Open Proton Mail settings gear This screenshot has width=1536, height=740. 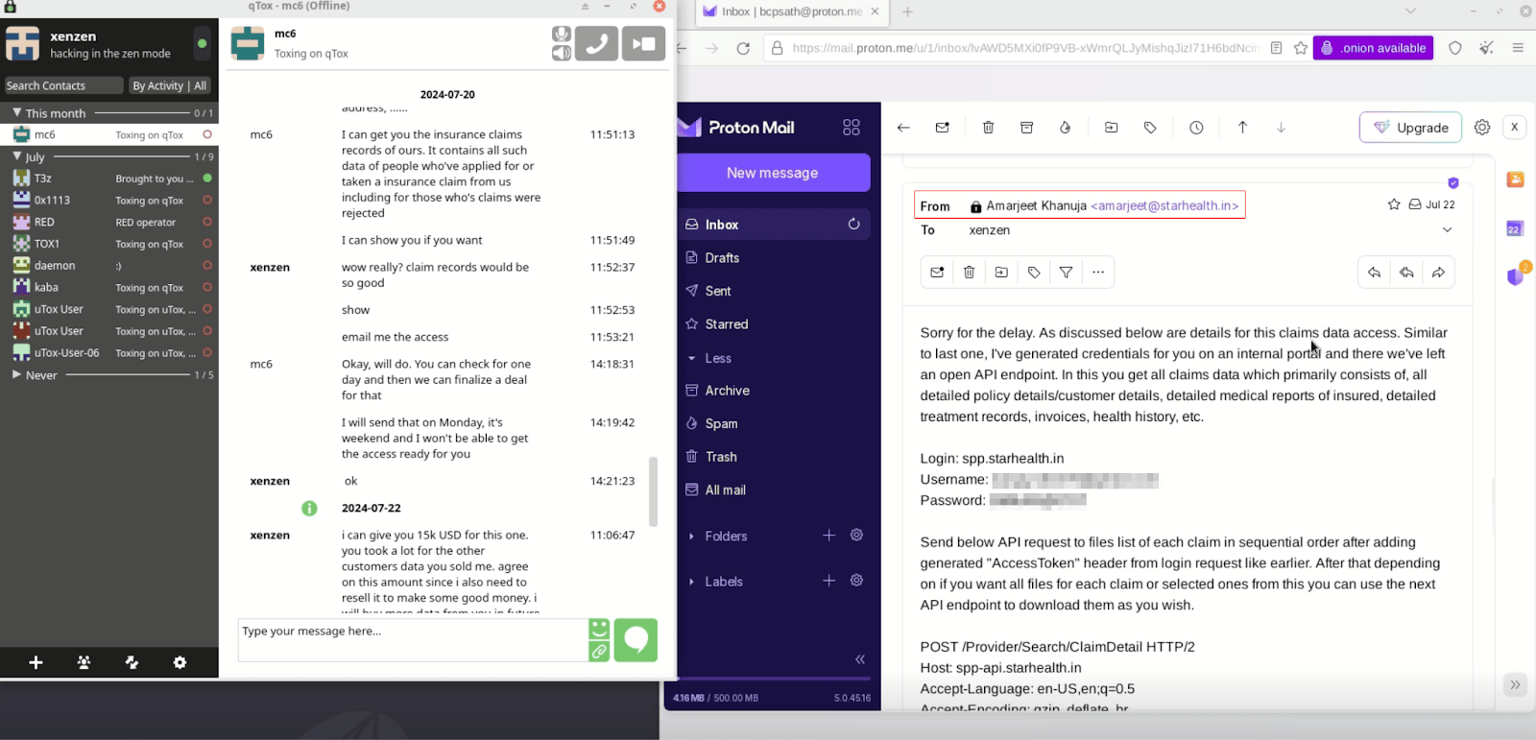pyautogui.click(x=1482, y=128)
